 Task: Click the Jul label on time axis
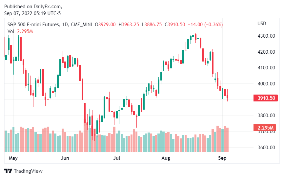point(117,158)
